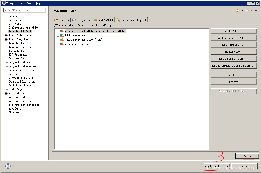Select Java Build Path in the tree
Image resolution: width=261 pixels, height=173 pixels.
(20, 32)
